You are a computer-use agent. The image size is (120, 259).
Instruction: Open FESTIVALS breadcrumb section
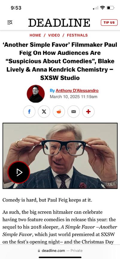pyautogui.click(x=77, y=35)
